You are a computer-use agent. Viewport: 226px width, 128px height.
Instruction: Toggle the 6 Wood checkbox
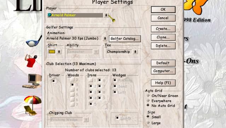click(73, 99)
